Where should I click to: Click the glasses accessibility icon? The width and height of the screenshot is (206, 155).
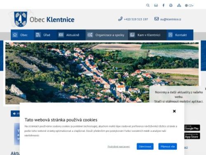156,5
